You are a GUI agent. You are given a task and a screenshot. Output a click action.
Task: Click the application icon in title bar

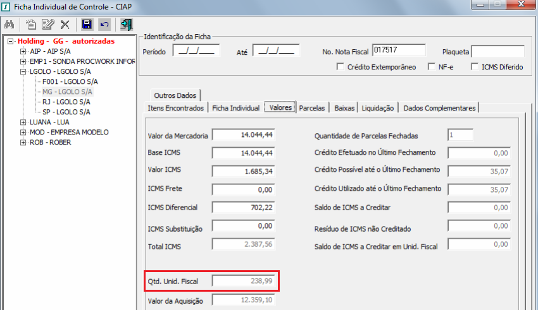click(x=6, y=6)
